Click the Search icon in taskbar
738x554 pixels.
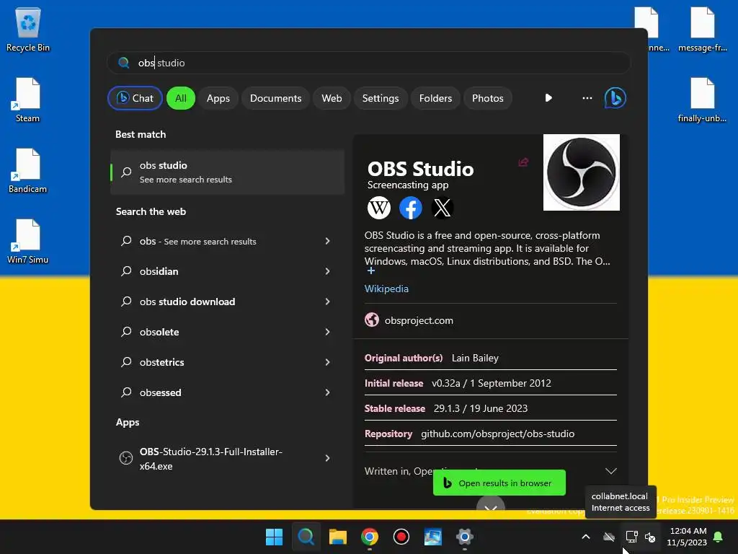[x=306, y=537]
